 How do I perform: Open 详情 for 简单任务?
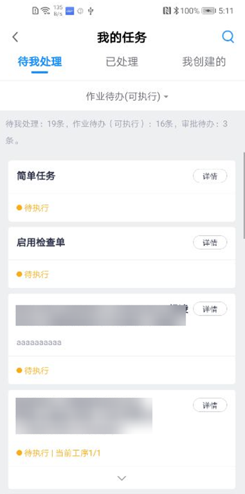210,176
